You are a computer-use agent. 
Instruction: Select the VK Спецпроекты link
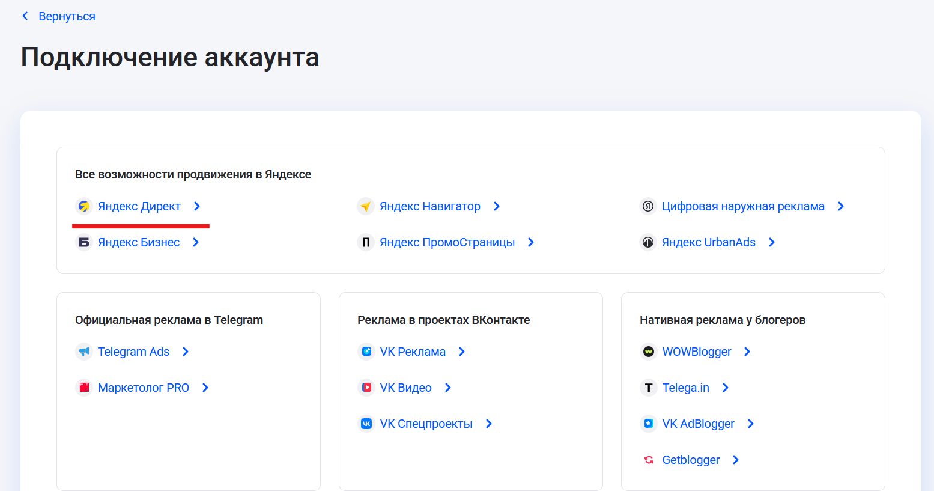[426, 424]
